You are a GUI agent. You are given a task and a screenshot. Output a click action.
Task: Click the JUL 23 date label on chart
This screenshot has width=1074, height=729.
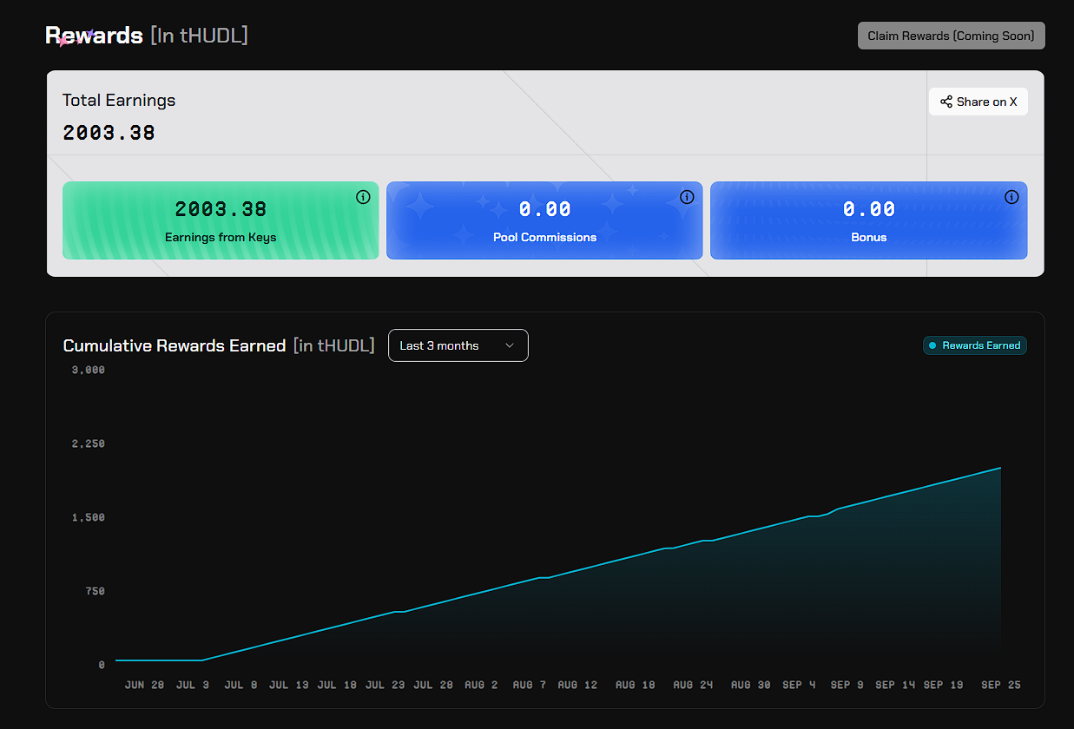385,685
